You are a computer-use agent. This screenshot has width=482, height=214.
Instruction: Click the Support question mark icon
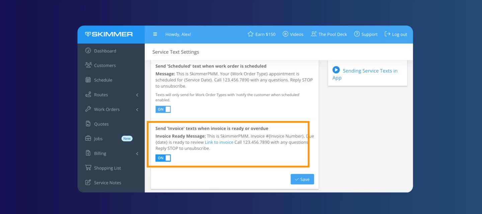coord(357,34)
